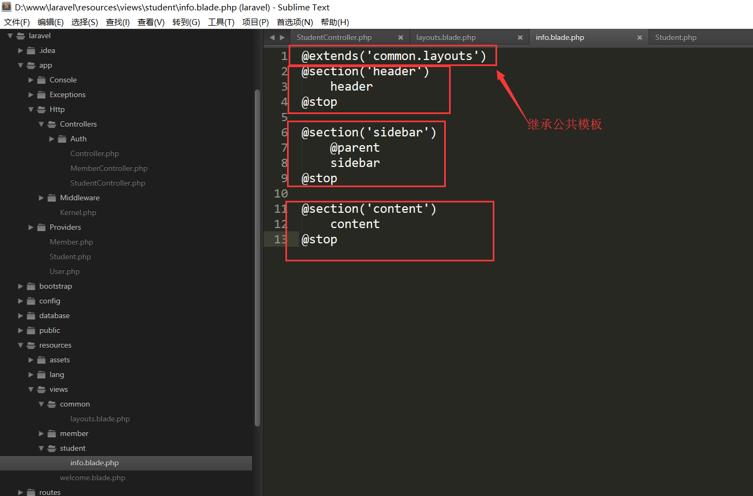Image resolution: width=753 pixels, height=496 pixels.
Task: Select info.blade.php in the sidebar tree
Action: [x=94, y=463]
